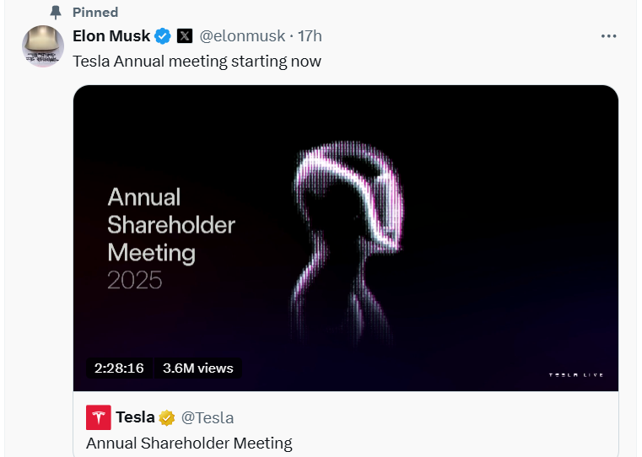Open the quoted "Annual Shareholder Meeting" post text
Screen dimensions: 642x457
[189, 443]
